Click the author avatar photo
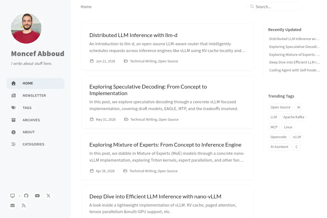The width and height of the screenshot is (327, 218). [x=26, y=28]
